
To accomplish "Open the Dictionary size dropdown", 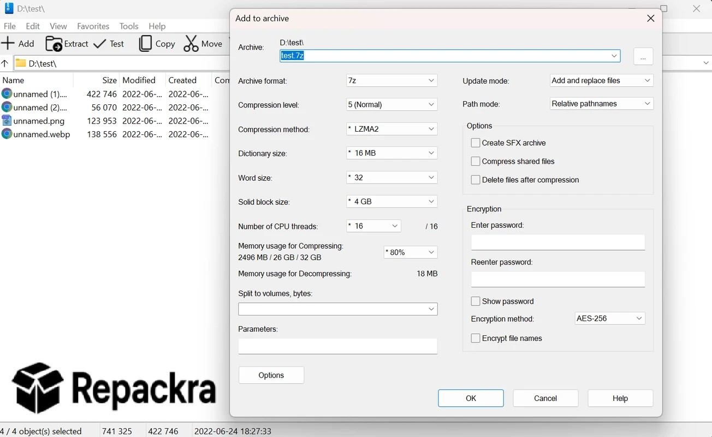I will coord(392,153).
